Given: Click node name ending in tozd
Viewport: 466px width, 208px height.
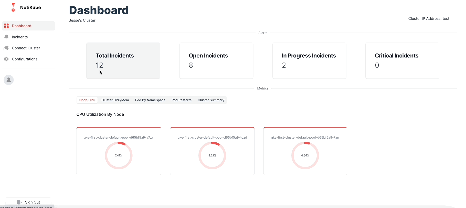Looking at the screenshot, I should point(212,138).
